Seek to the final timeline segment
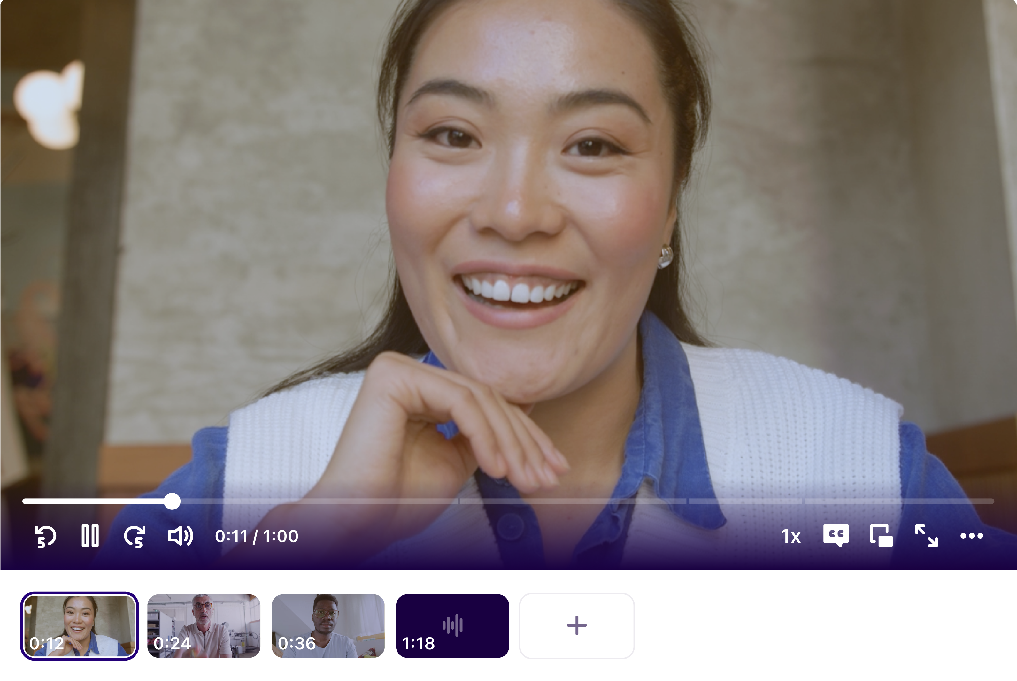This screenshot has height=681, width=1017. point(899,501)
